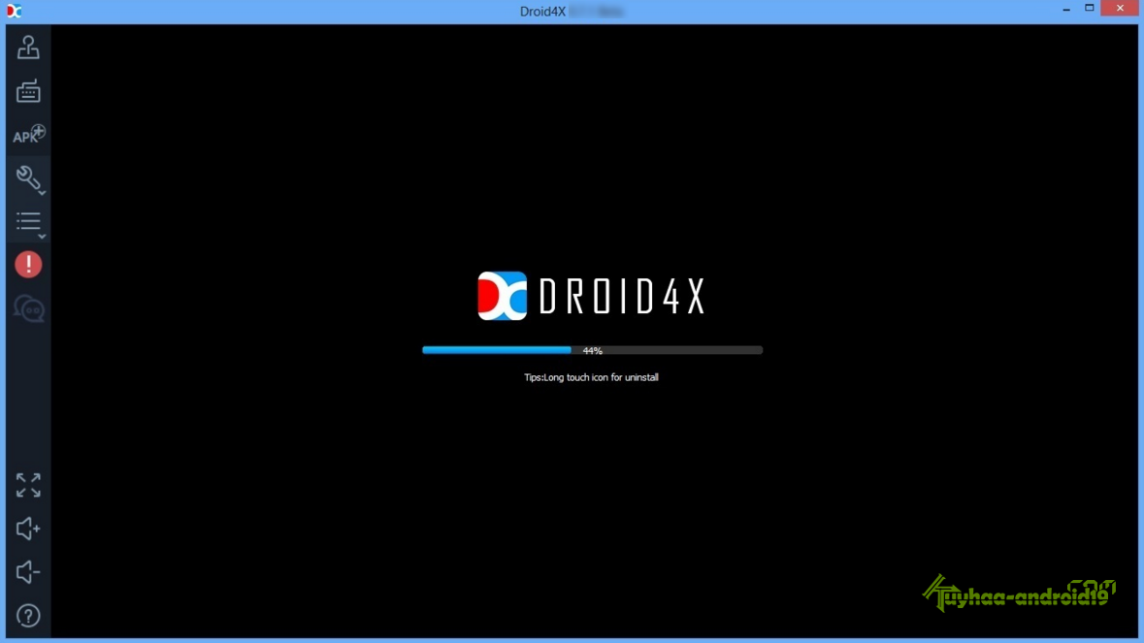Expand the small arrow beside the wrench icon
Viewport: 1144px width, 643px height.
pos(43,193)
